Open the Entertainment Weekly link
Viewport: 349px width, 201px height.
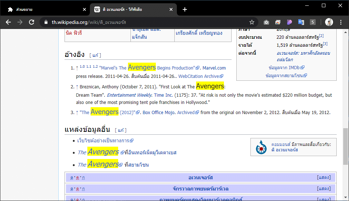[x=129, y=95]
